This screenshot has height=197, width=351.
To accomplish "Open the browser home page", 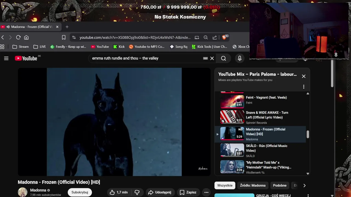I will pyautogui.click(x=26, y=37).
